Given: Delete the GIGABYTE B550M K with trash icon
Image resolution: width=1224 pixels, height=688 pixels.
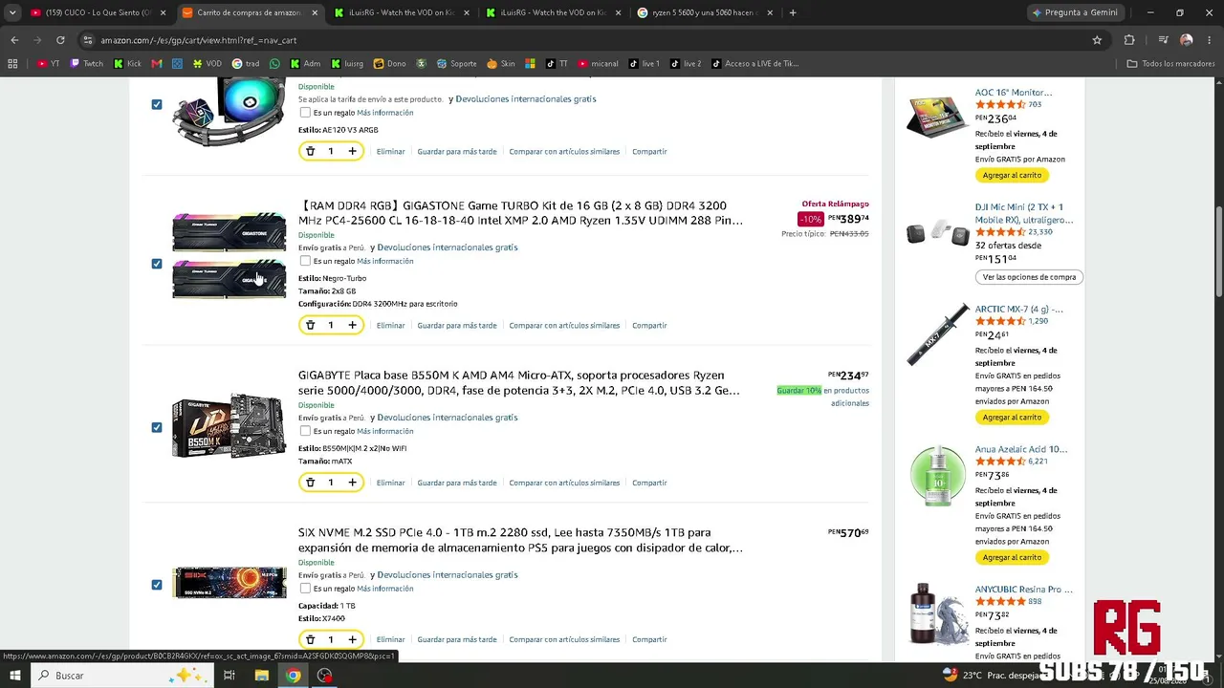Looking at the screenshot, I should [310, 483].
